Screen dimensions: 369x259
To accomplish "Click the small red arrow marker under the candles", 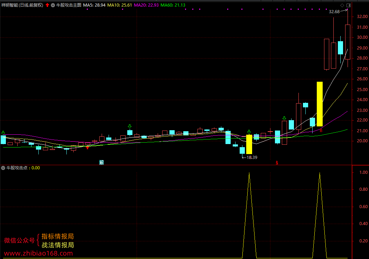I will [x=87, y=148].
